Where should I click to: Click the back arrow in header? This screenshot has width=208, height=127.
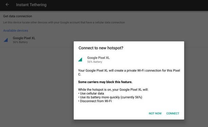[7, 5]
